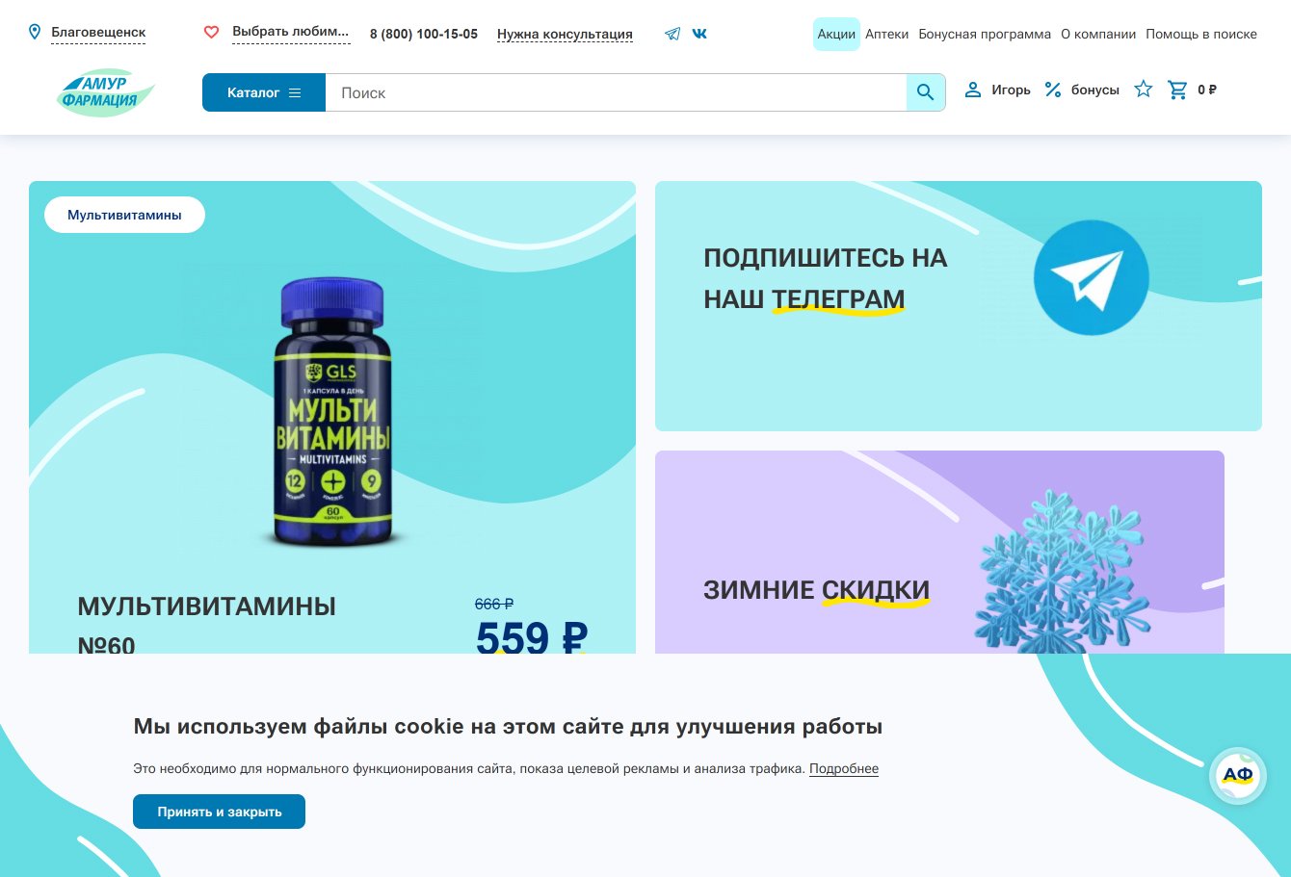Image resolution: width=1291 pixels, height=877 pixels.
Task: Focus the Поиск search field
Action: [x=616, y=92]
